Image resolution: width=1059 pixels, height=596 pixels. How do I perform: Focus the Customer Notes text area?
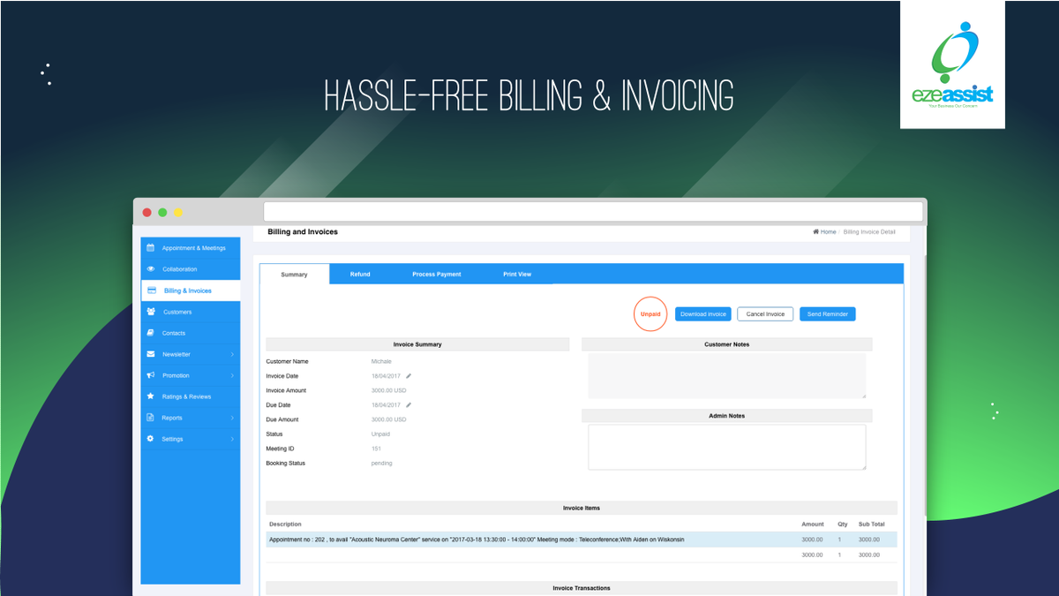tap(727, 376)
